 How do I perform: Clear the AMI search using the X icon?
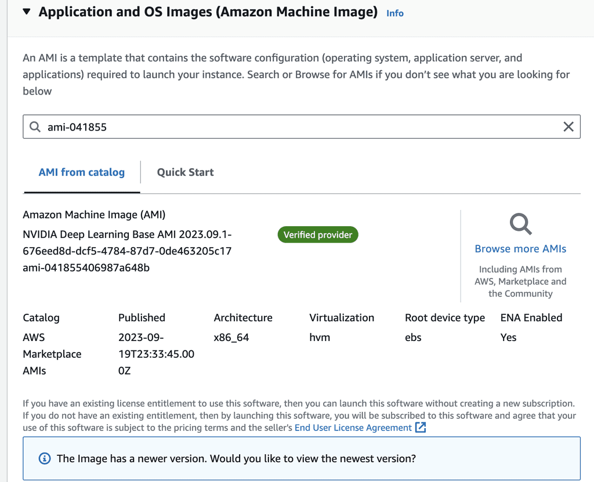tap(568, 126)
